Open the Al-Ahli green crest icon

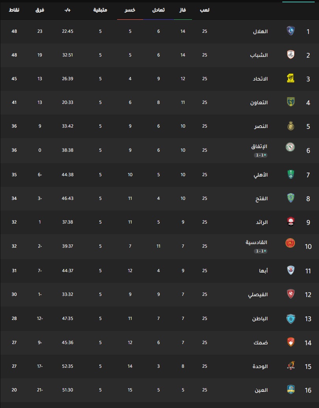point(291,175)
